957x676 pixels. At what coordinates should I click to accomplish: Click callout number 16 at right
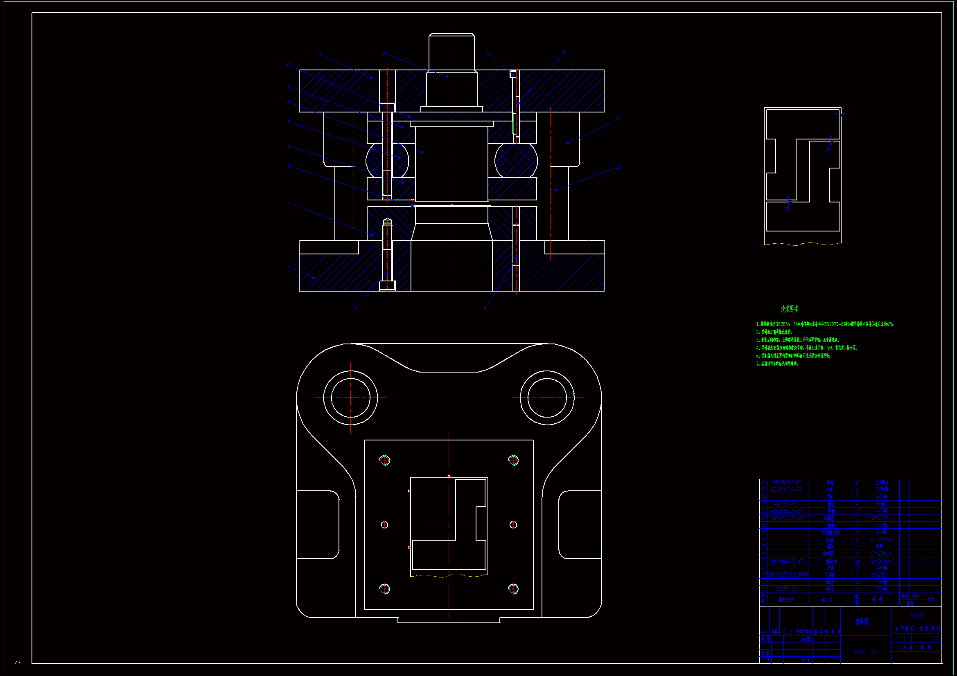618,167
